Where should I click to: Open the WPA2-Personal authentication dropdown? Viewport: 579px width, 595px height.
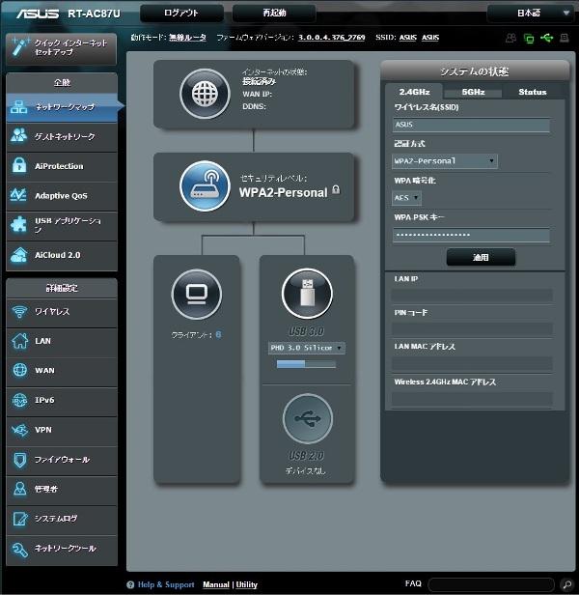coord(445,161)
